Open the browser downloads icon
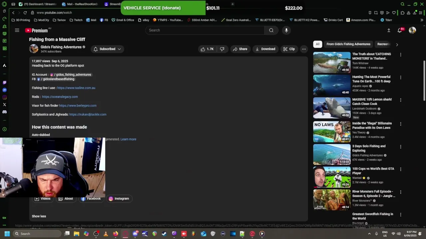The image size is (426, 239). click(x=415, y=13)
